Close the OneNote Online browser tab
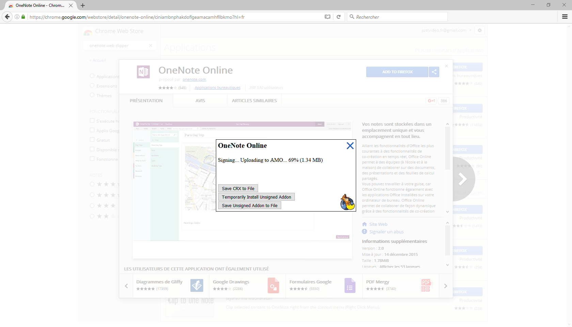The width and height of the screenshot is (572, 327). [x=71, y=5]
